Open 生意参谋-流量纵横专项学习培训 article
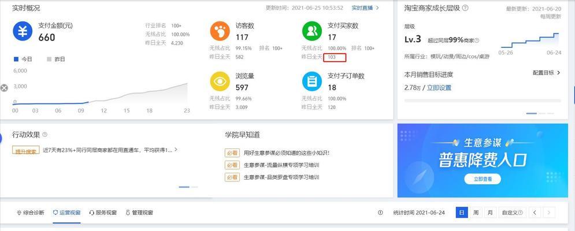The image size is (575, 231). click(x=281, y=165)
